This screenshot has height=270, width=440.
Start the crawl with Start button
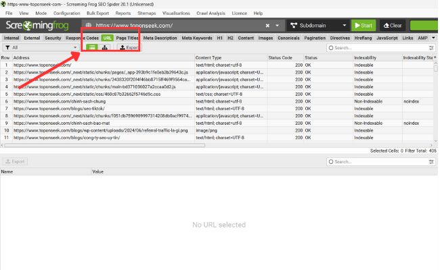(x=363, y=26)
